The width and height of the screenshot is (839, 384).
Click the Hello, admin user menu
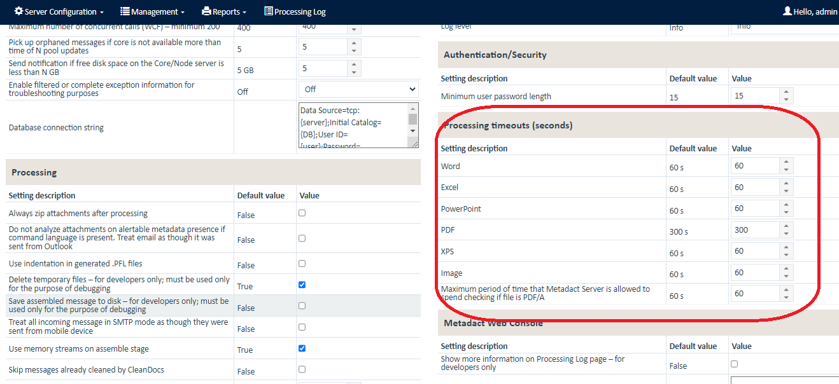810,11
